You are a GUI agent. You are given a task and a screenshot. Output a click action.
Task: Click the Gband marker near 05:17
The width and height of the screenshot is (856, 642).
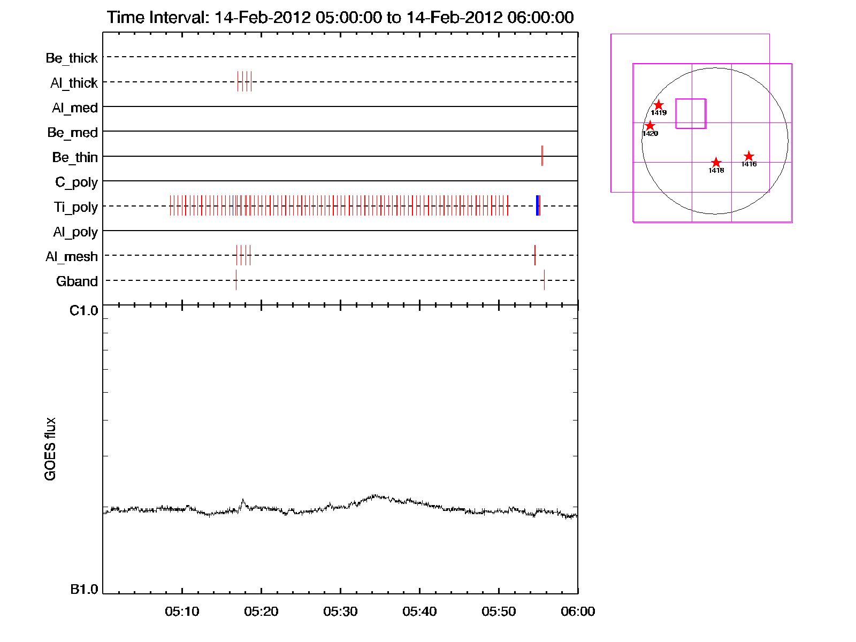236,280
